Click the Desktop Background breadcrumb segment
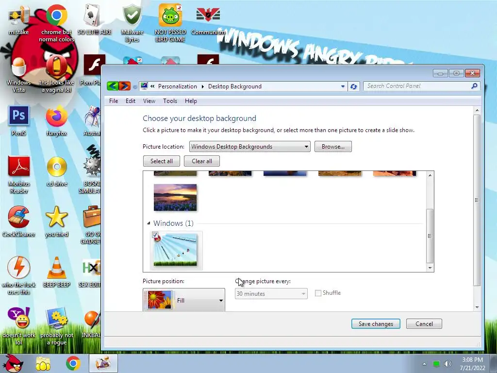Screen dimensions: 497x373 234,86
